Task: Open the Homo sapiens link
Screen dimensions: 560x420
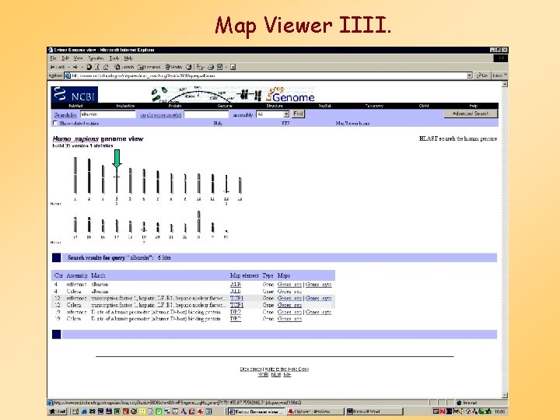Action: point(75,138)
